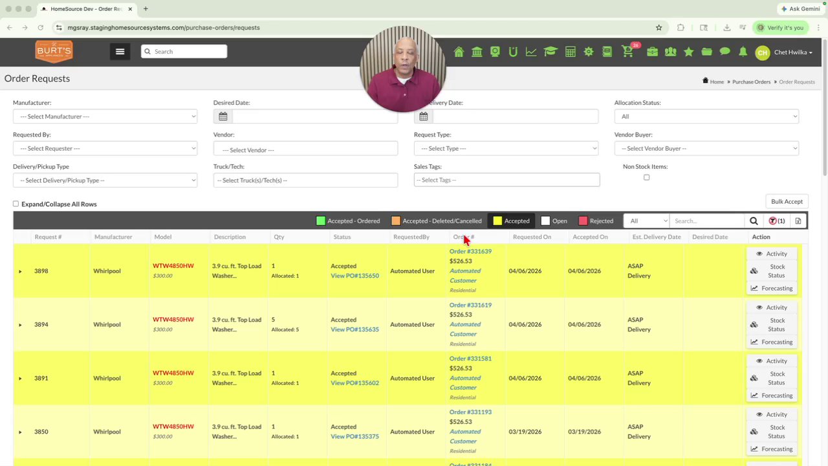828x466 pixels.
Task: Open the users group icon in navbar
Action: click(670, 52)
